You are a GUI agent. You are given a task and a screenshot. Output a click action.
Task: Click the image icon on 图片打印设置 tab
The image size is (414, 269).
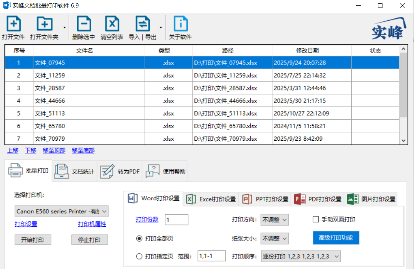(x=352, y=199)
